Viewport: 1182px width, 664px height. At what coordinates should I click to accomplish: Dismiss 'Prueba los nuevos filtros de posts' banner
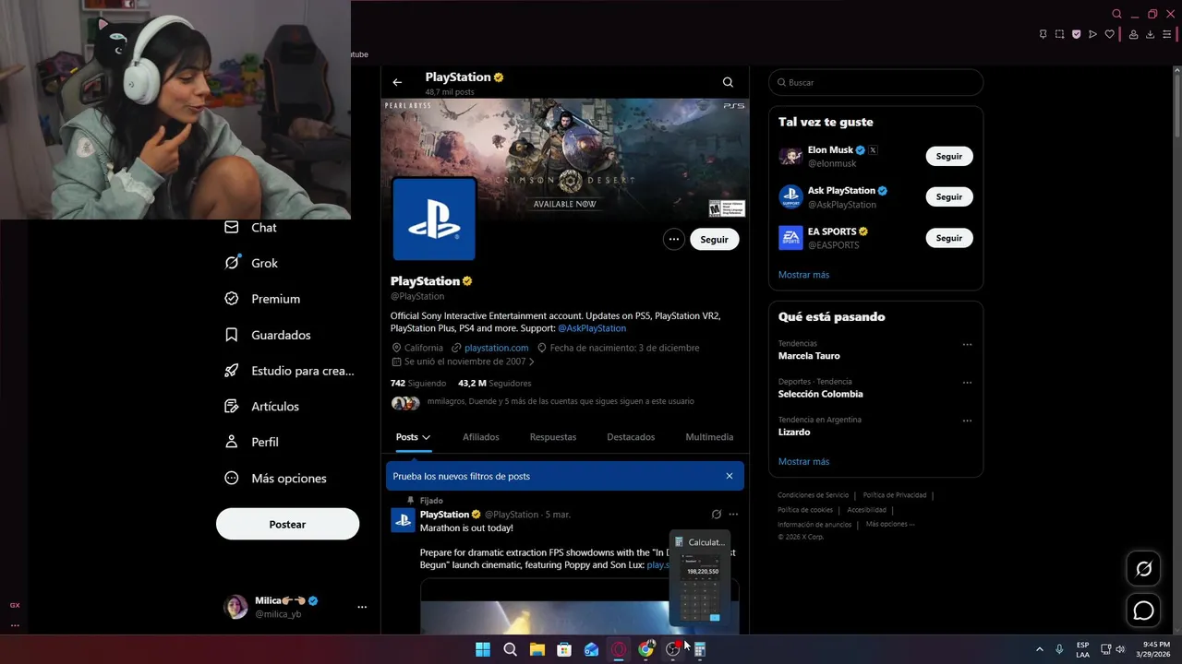729,476
